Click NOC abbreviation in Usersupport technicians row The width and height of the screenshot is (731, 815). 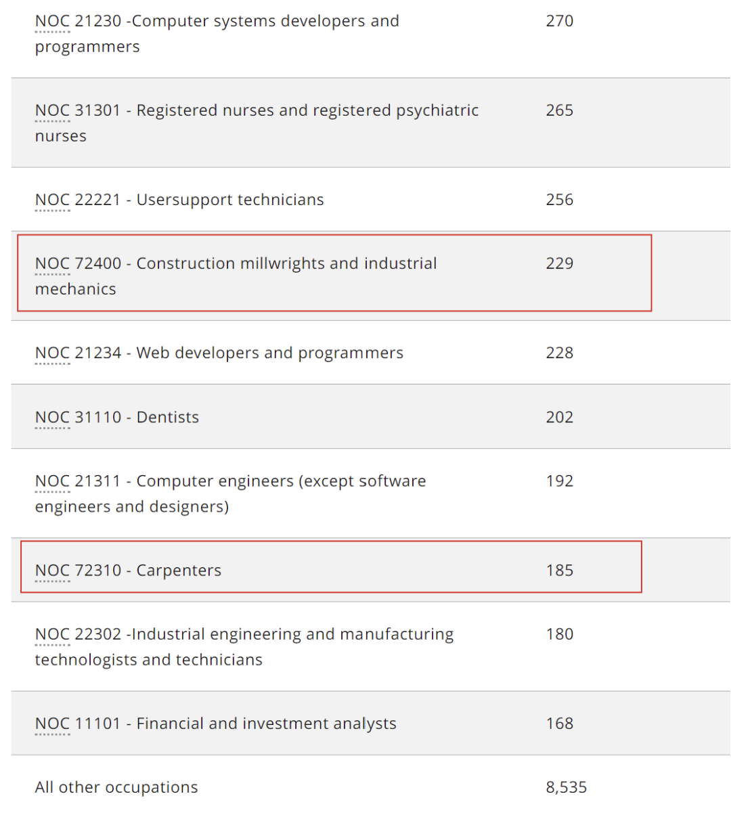52,200
